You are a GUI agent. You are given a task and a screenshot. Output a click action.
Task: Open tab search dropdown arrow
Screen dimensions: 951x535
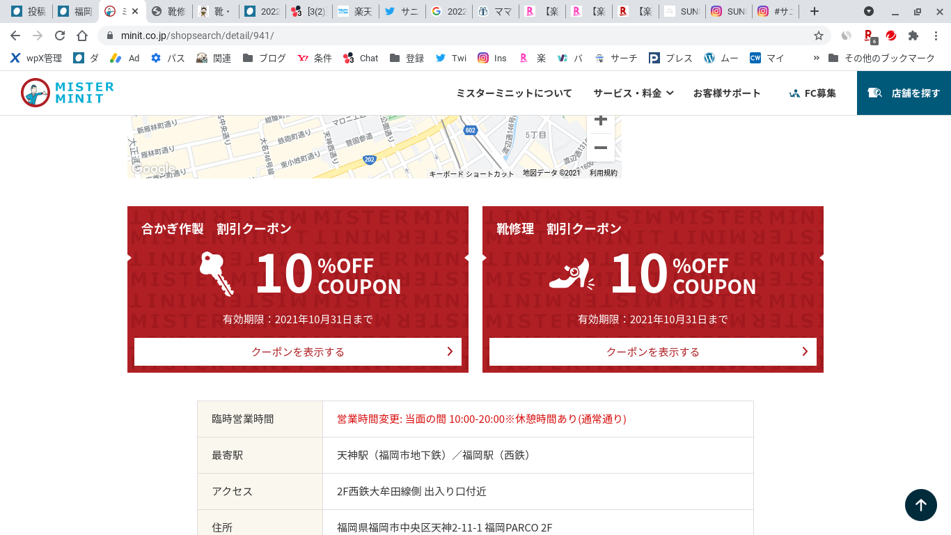point(869,11)
